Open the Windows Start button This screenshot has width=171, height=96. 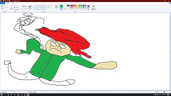2,95
